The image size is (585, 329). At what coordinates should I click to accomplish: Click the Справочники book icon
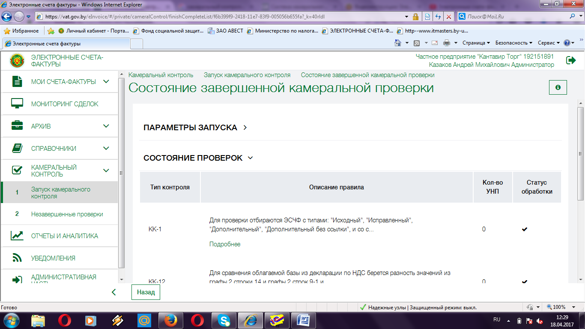pyautogui.click(x=17, y=148)
